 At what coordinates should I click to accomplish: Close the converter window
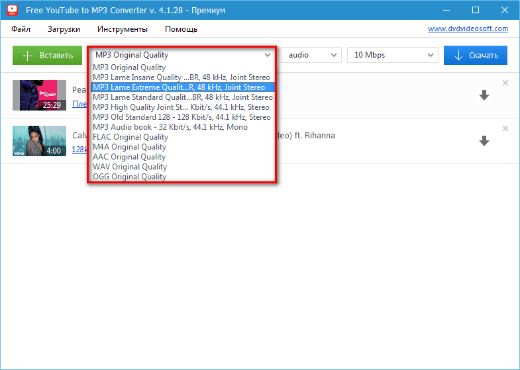pos(505,11)
